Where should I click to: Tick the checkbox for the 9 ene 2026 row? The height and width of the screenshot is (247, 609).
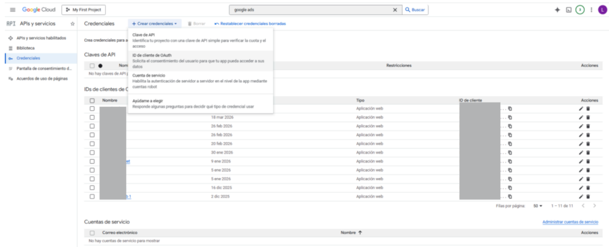pyautogui.click(x=92, y=161)
